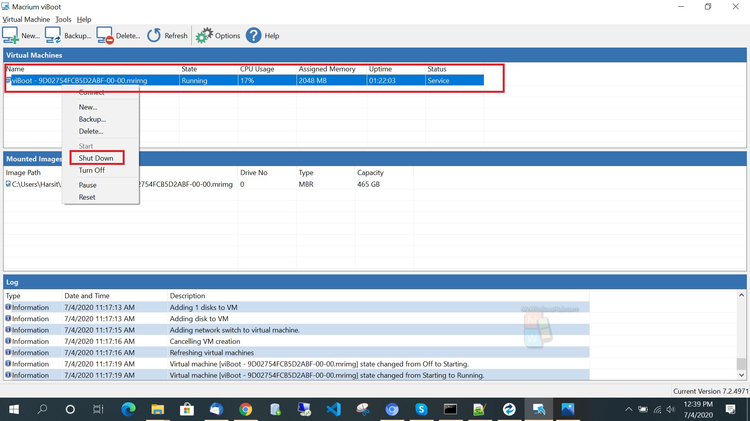Screen dimensions: 750x421
Task: Select Reset from context menu
Action: (x=87, y=197)
